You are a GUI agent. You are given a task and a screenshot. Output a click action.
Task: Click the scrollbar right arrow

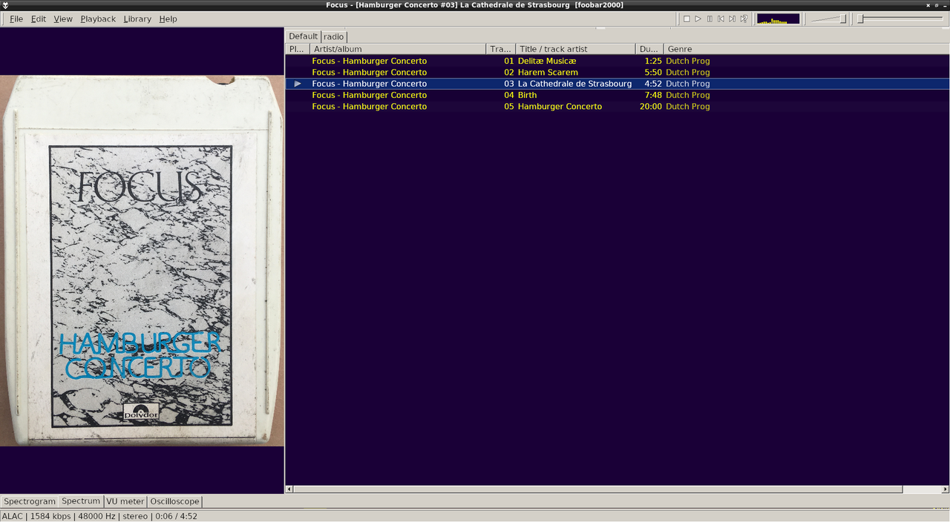coord(946,489)
